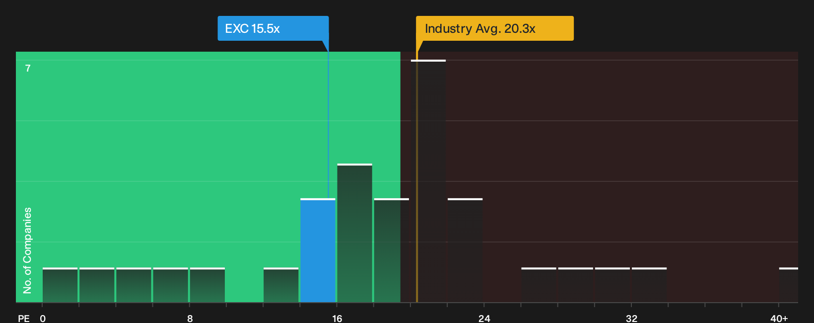Click the tallest histogram bar reaching 7
This screenshot has height=323, width=814.
pos(428,181)
